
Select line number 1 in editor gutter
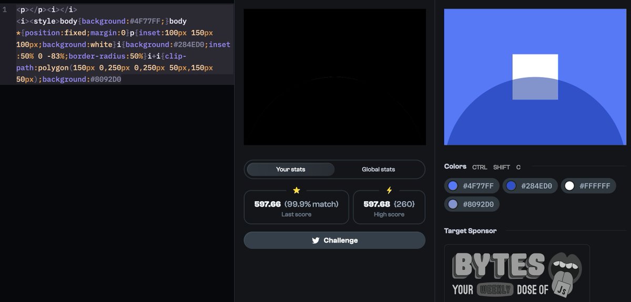(x=5, y=9)
